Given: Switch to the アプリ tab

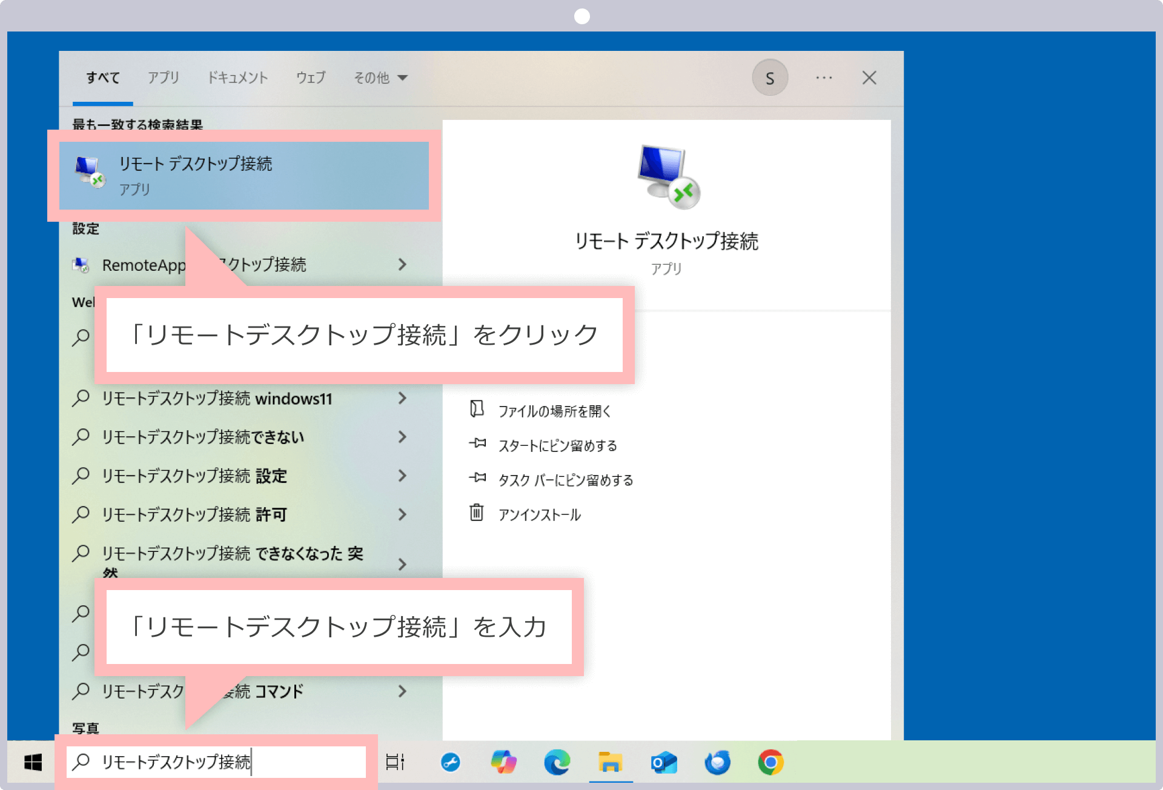Looking at the screenshot, I should pos(163,78).
